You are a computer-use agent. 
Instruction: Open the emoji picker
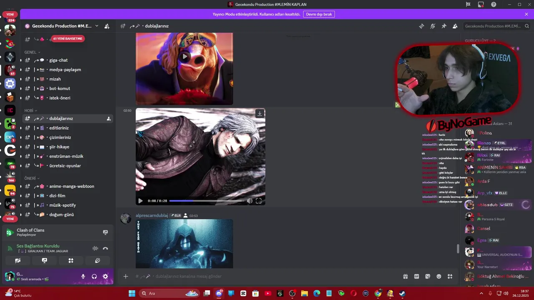439,276
